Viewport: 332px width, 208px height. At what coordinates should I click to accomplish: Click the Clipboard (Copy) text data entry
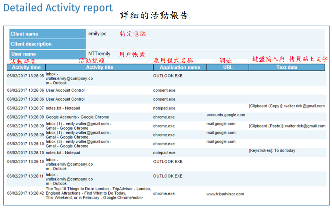[x=286, y=106]
